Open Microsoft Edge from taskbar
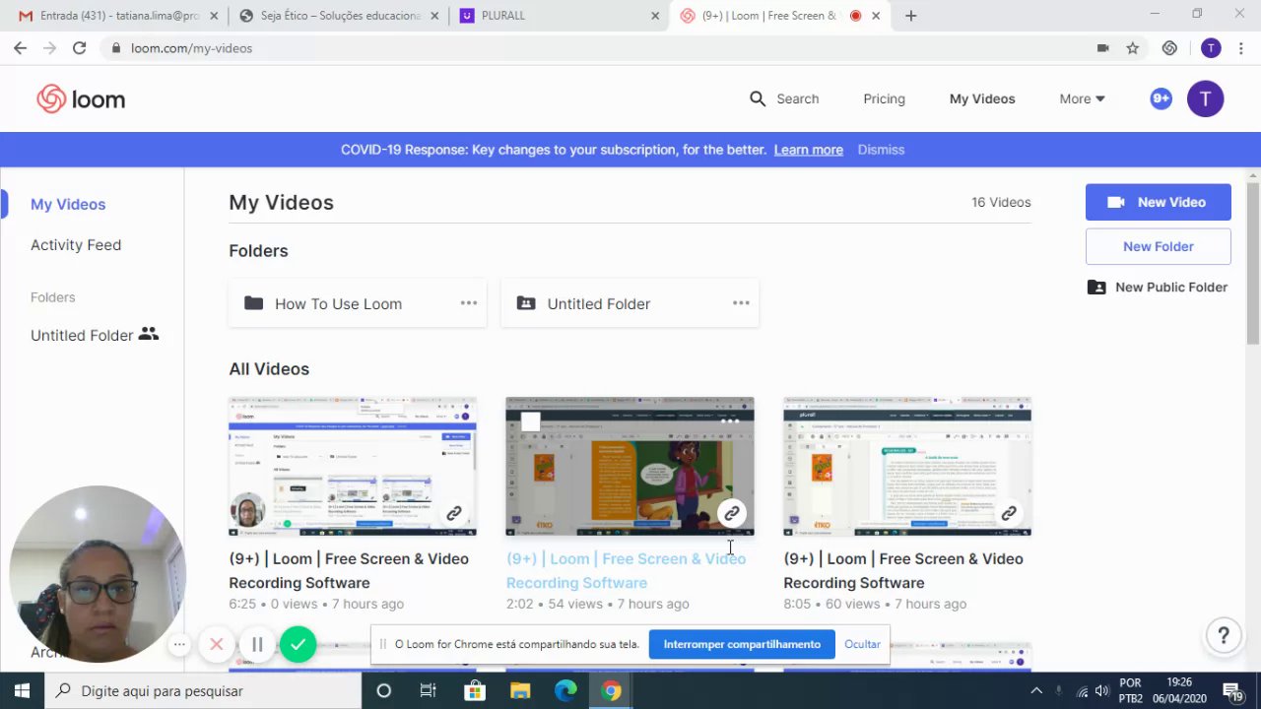 [565, 690]
